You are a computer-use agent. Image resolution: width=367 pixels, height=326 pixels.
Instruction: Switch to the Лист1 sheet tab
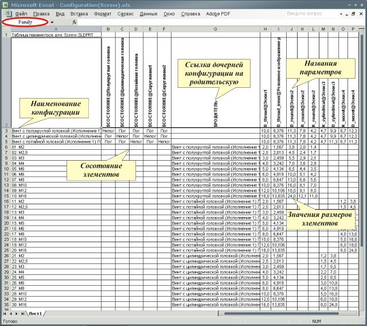coord(36,313)
